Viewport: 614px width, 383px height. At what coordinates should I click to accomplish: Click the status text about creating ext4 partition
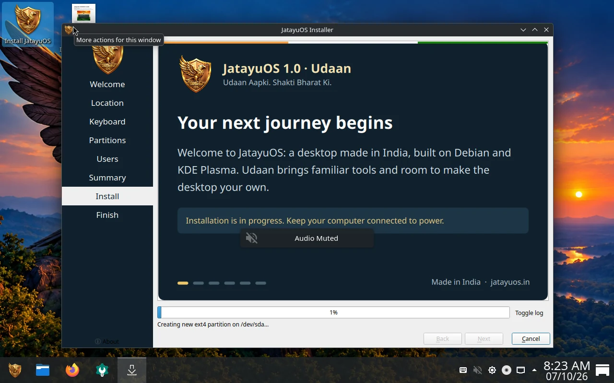point(213,325)
